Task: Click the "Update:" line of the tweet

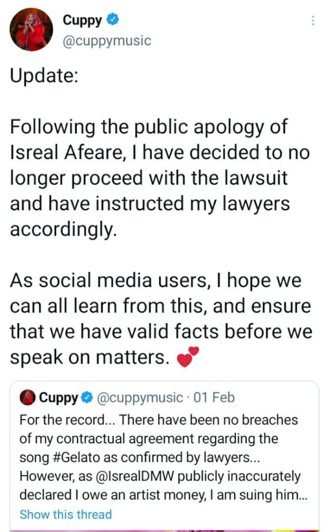Action: click(45, 76)
